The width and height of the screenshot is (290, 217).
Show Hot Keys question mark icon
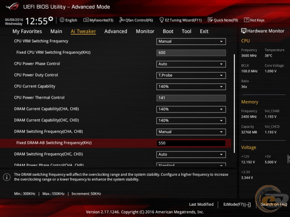point(246,20)
